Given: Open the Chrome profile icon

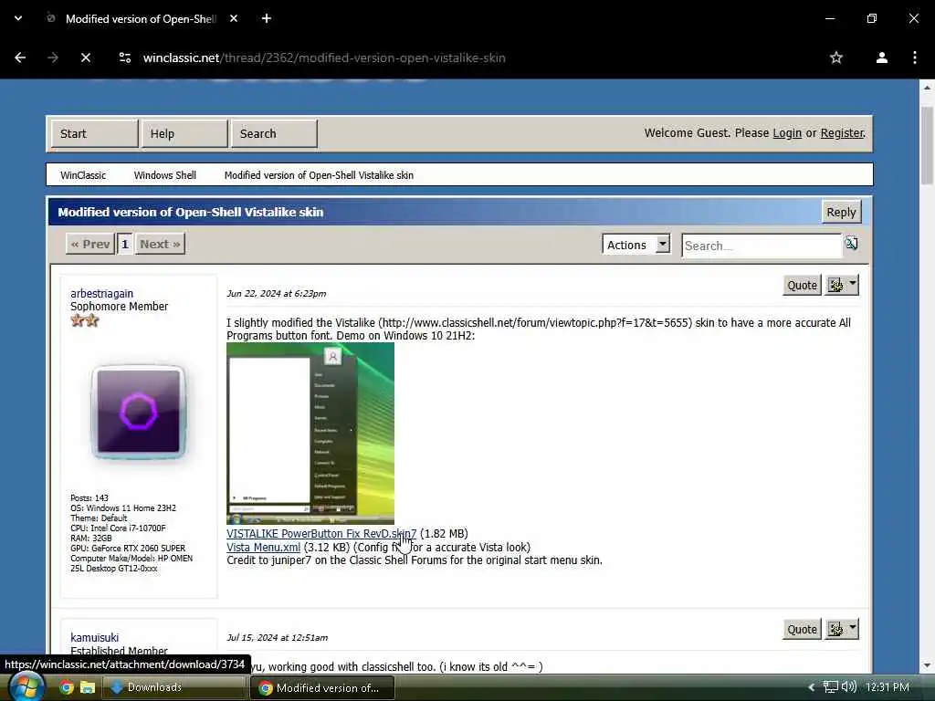Looking at the screenshot, I should point(881,58).
